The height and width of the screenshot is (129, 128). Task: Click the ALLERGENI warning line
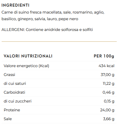(x=47, y=30)
